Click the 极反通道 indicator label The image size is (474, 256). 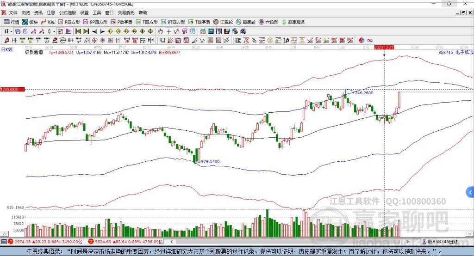pos(34,53)
